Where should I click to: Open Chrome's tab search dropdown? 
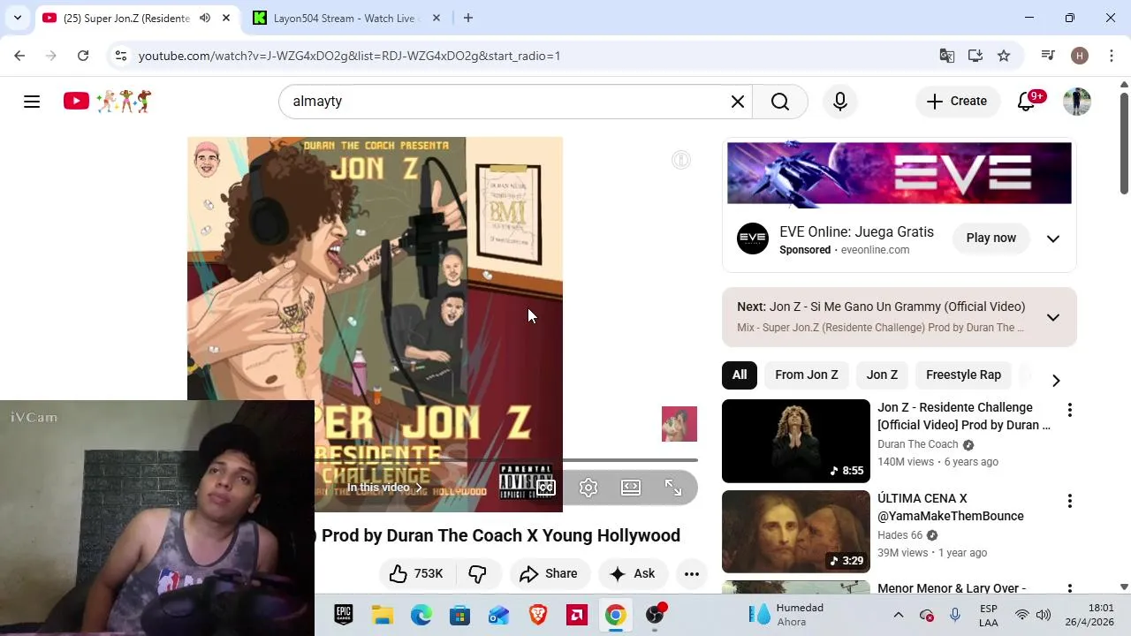[17, 18]
